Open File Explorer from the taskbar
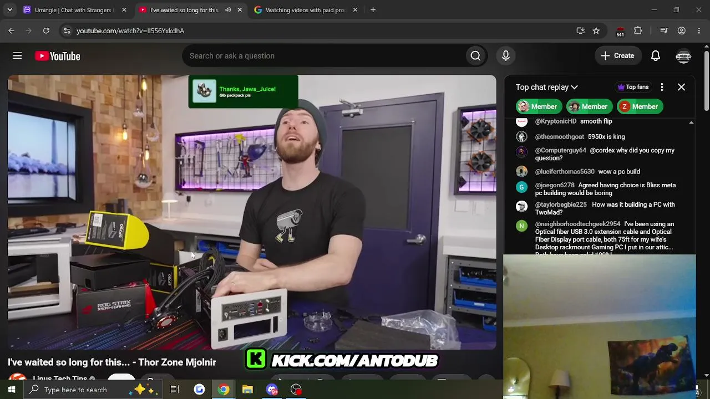710x399 pixels. pyautogui.click(x=247, y=390)
